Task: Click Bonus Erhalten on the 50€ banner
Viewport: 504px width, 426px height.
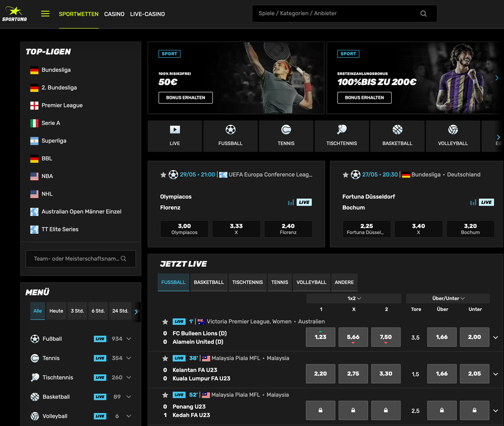Action: coord(185,98)
